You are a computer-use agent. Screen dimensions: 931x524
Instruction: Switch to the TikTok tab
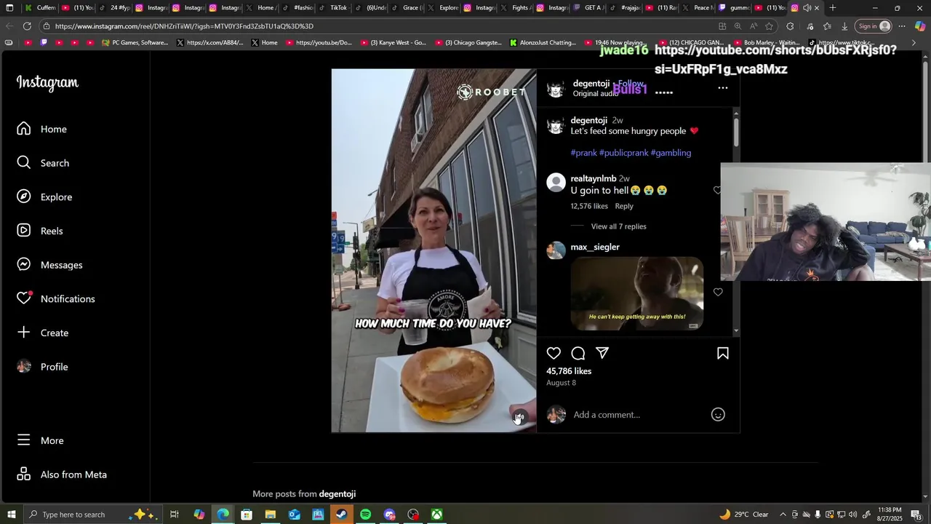(x=335, y=8)
